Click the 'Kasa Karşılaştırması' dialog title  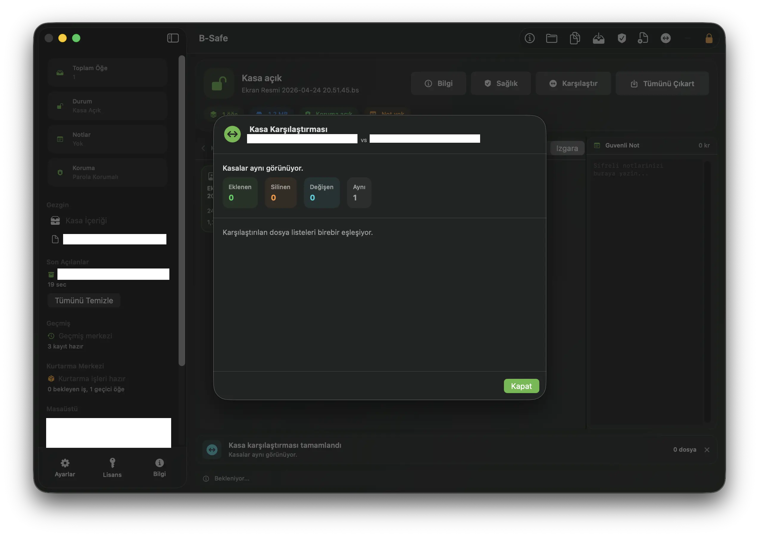[288, 129]
